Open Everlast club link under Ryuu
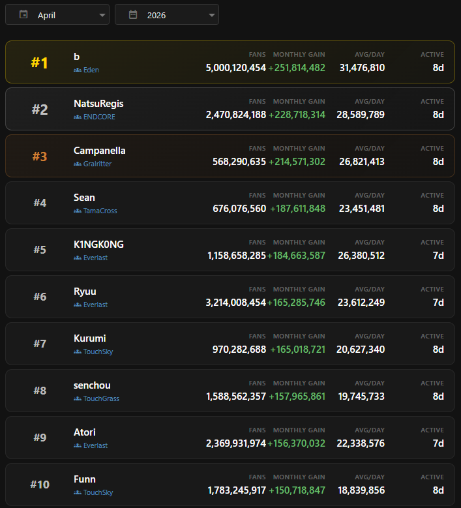 (x=95, y=305)
